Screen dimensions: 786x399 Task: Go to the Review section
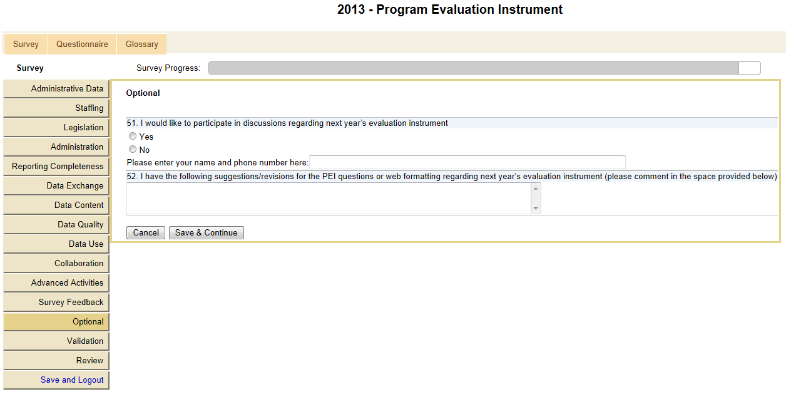[56, 361]
